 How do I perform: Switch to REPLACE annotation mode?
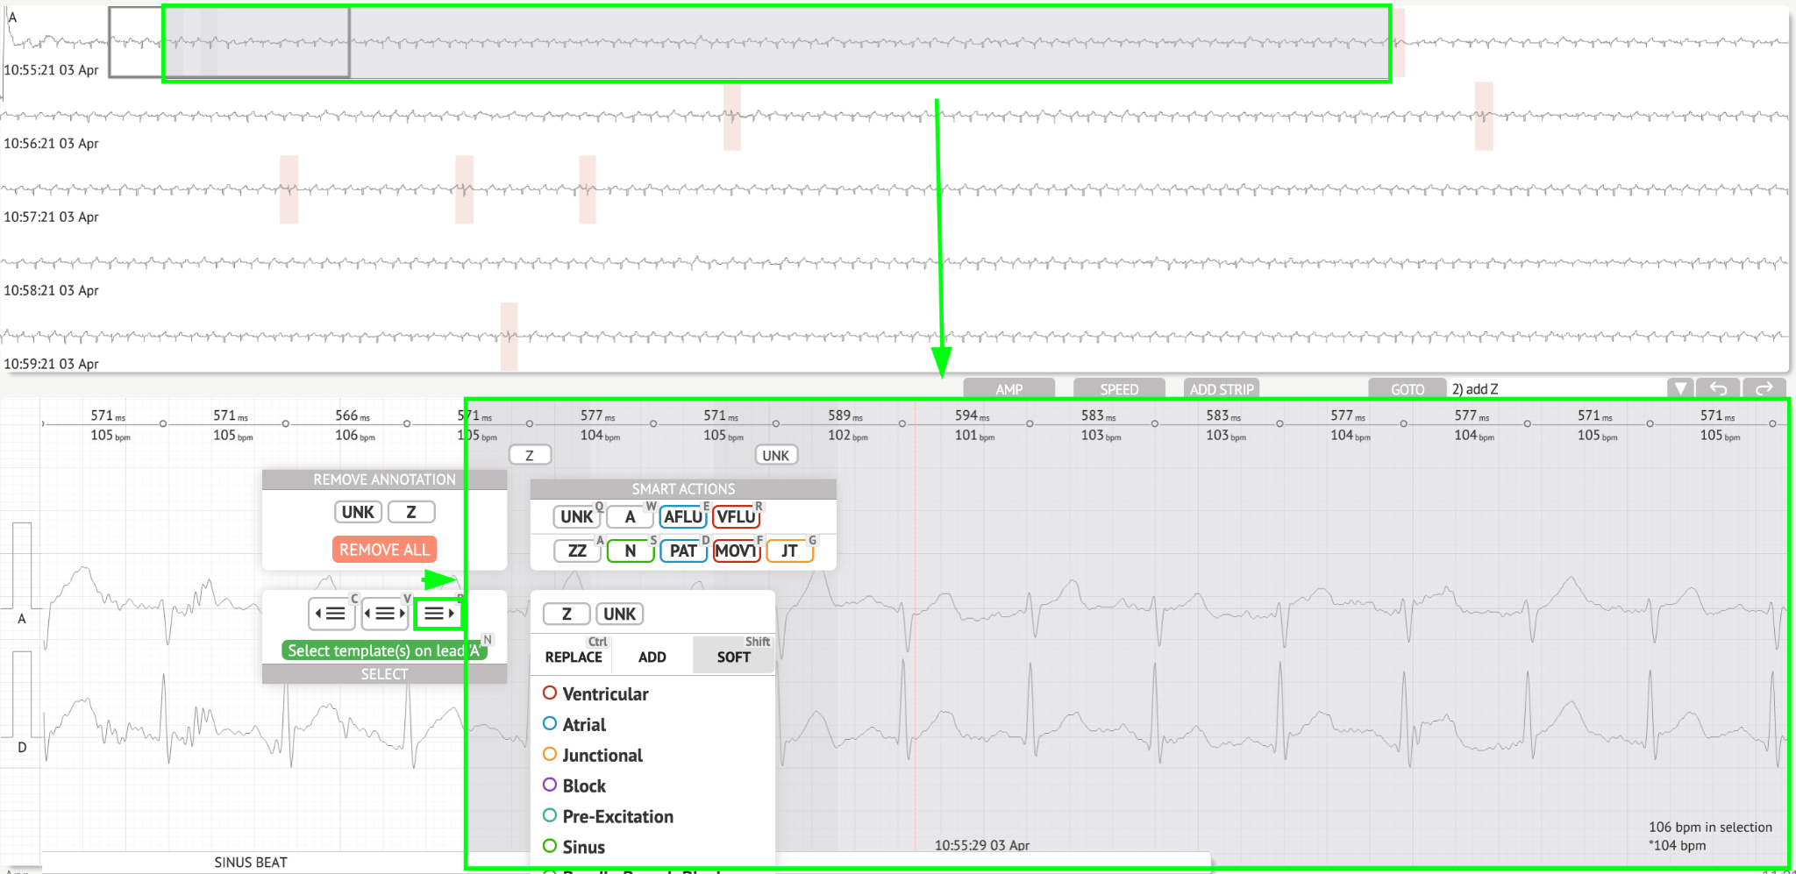click(574, 657)
